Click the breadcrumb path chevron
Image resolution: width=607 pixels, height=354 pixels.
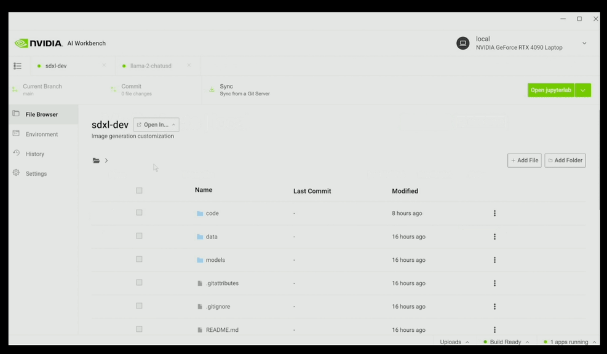(106, 160)
